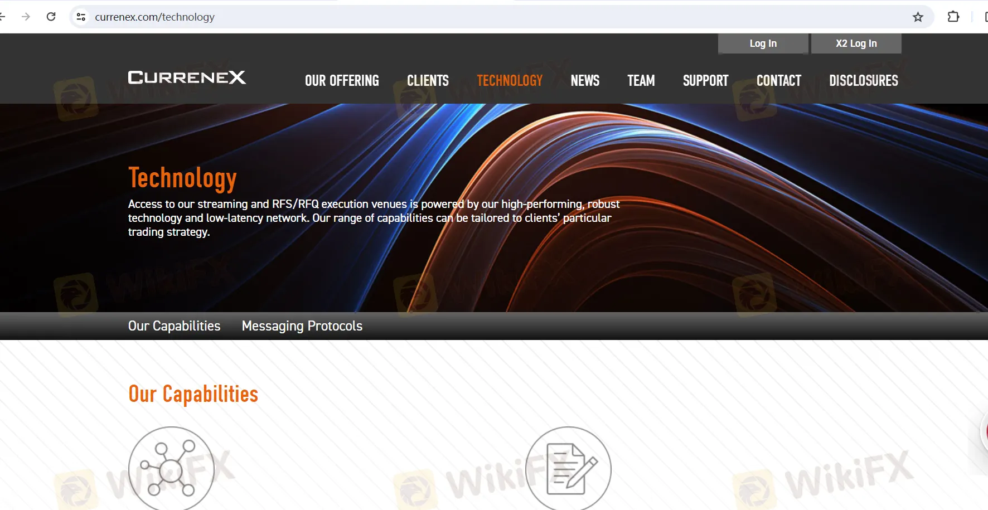This screenshot has height=510, width=988.
Task: Jump to Messaging Protocols section
Action: coord(302,326)
